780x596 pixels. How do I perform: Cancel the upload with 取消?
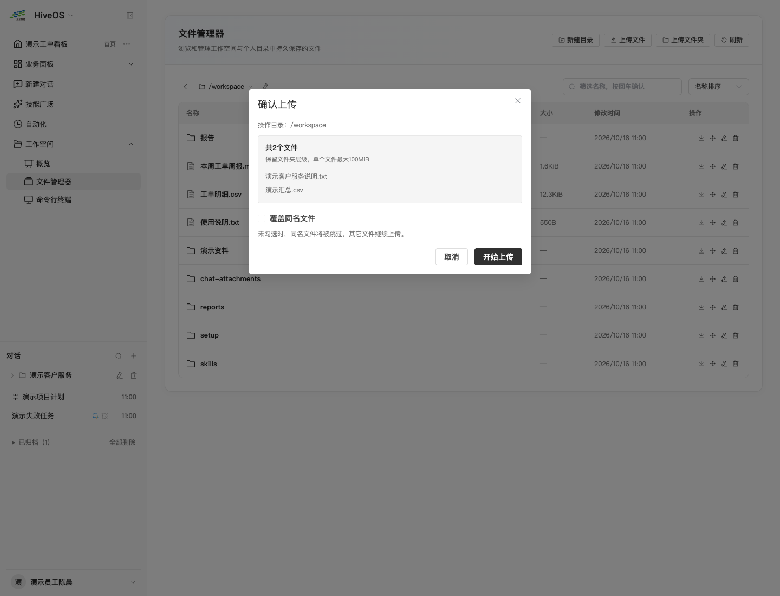tap(452, 257)
